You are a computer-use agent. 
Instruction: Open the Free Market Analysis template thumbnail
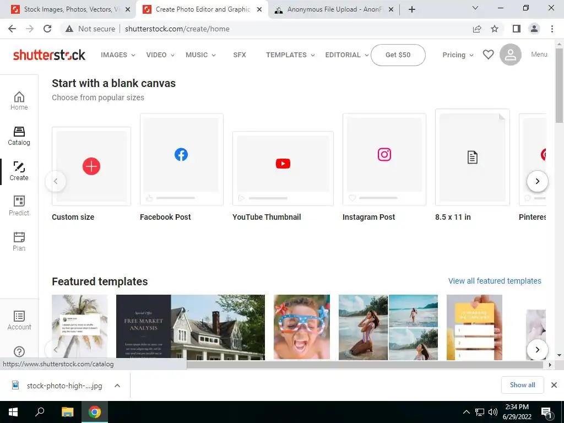pyautogui.click(x=190, y=327)
